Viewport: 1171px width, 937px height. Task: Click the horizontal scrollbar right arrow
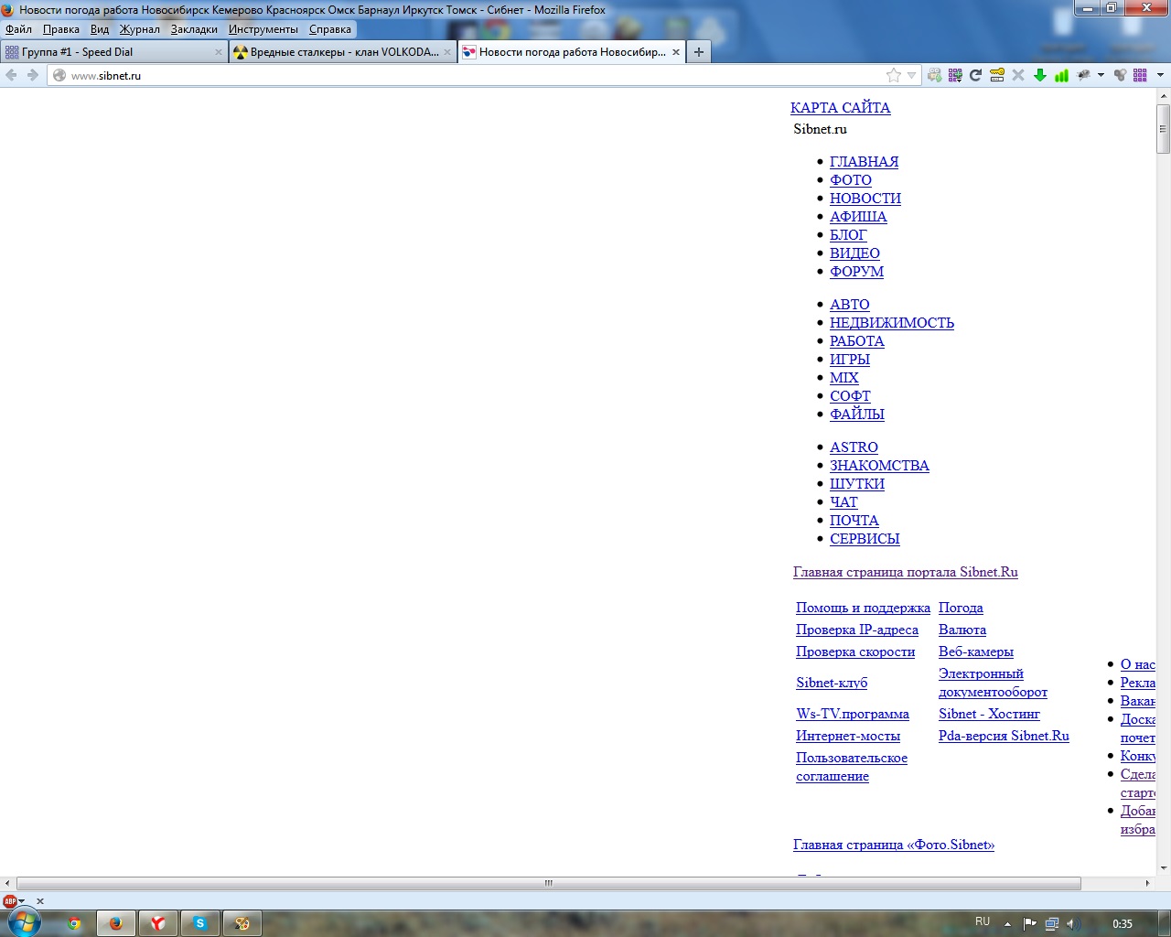1148,883
